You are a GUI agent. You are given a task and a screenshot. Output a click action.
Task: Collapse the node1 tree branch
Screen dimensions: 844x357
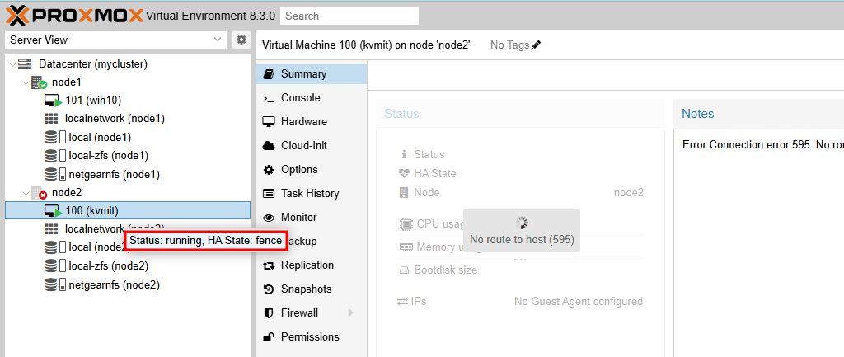tap(26, 82)
